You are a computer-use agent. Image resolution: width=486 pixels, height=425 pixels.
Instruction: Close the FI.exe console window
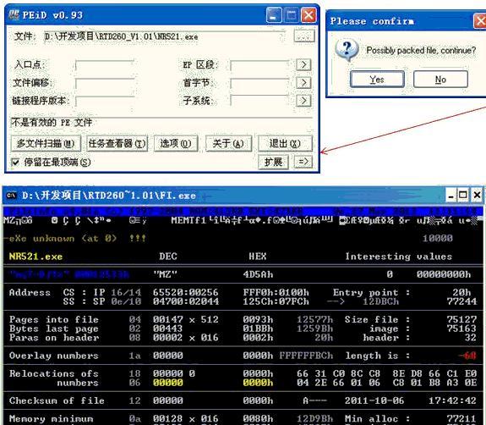pyautogui.click(x=477, y=196)
